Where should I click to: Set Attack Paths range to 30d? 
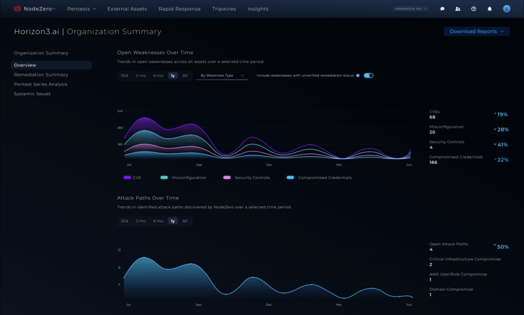(124, 221)
